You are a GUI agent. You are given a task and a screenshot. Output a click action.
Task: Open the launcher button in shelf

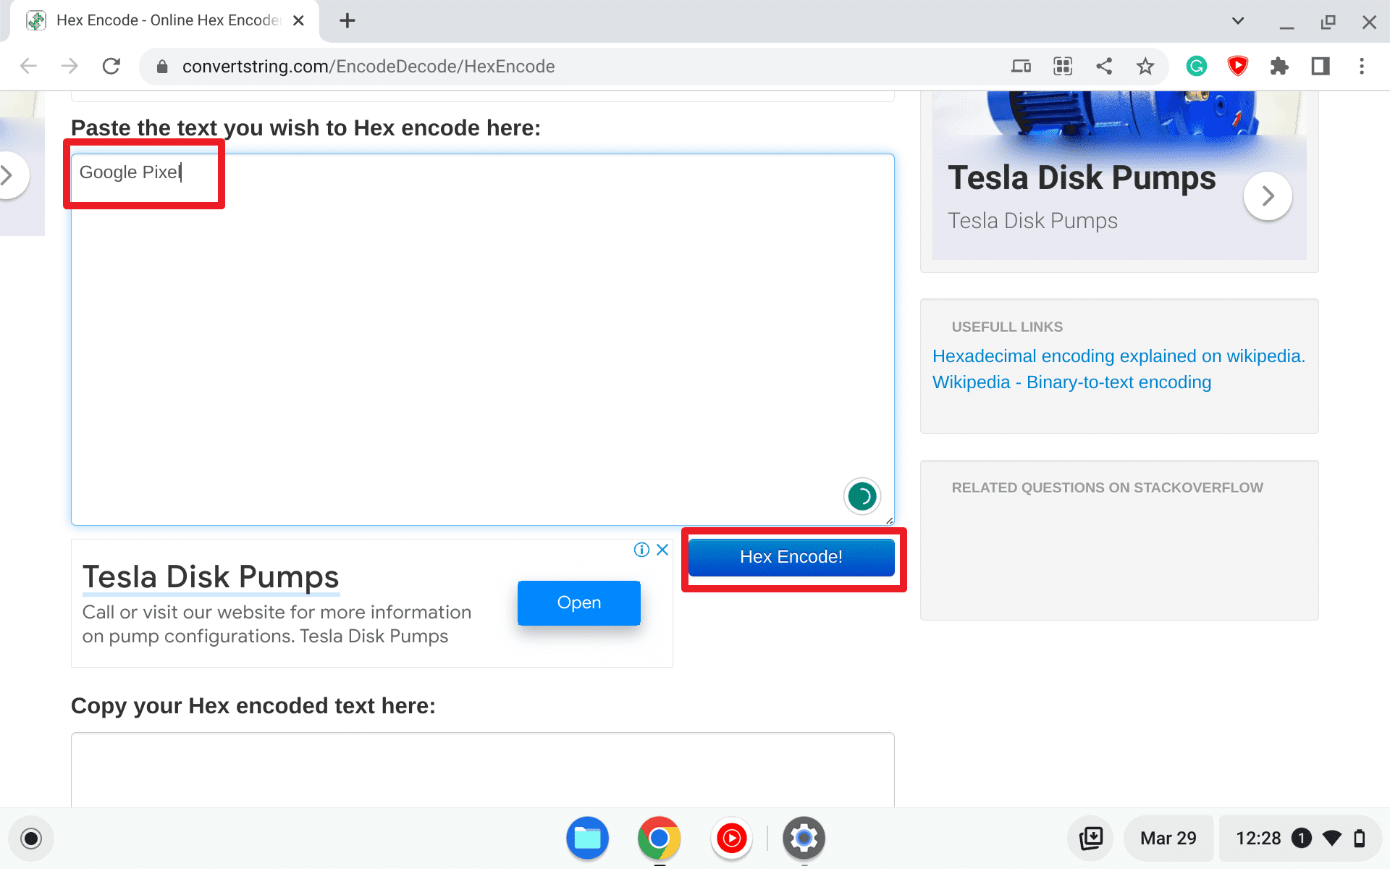pyautogui.click(x=31, y=839)
